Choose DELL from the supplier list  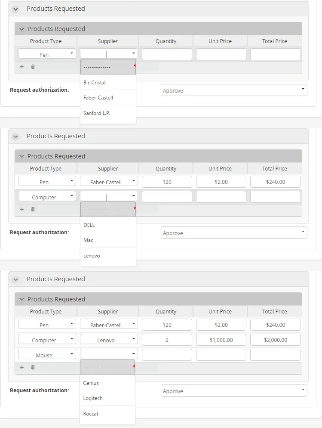[x=108, y=225]
